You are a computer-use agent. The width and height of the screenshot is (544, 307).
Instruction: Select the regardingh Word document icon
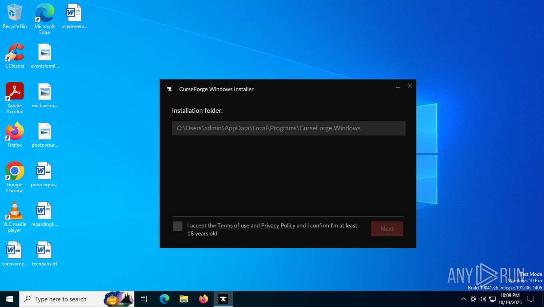coord(45,214)
